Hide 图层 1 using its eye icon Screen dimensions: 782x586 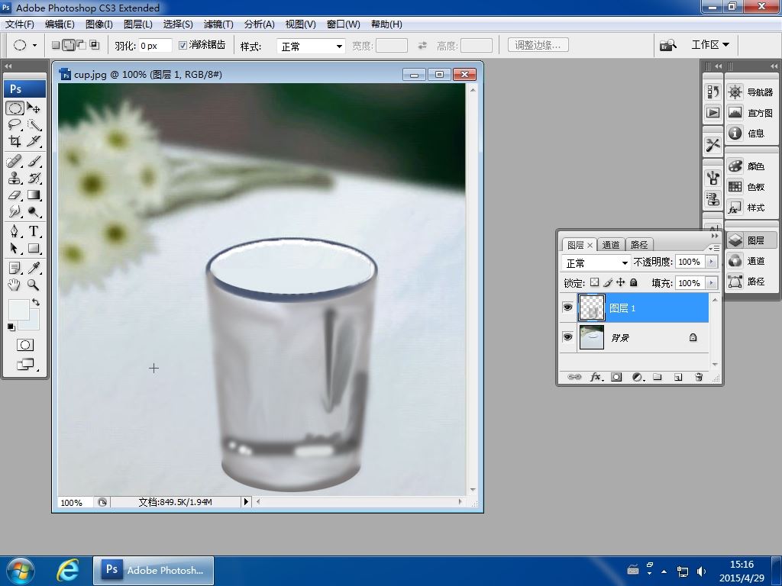(x=567, y=307)
